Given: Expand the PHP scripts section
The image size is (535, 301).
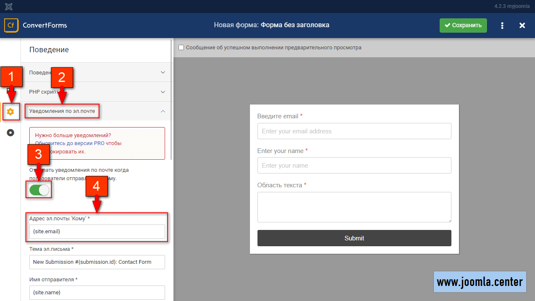Looking at the screenshot, I should tap(163, 92).
